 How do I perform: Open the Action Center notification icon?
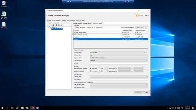[193, 108]
